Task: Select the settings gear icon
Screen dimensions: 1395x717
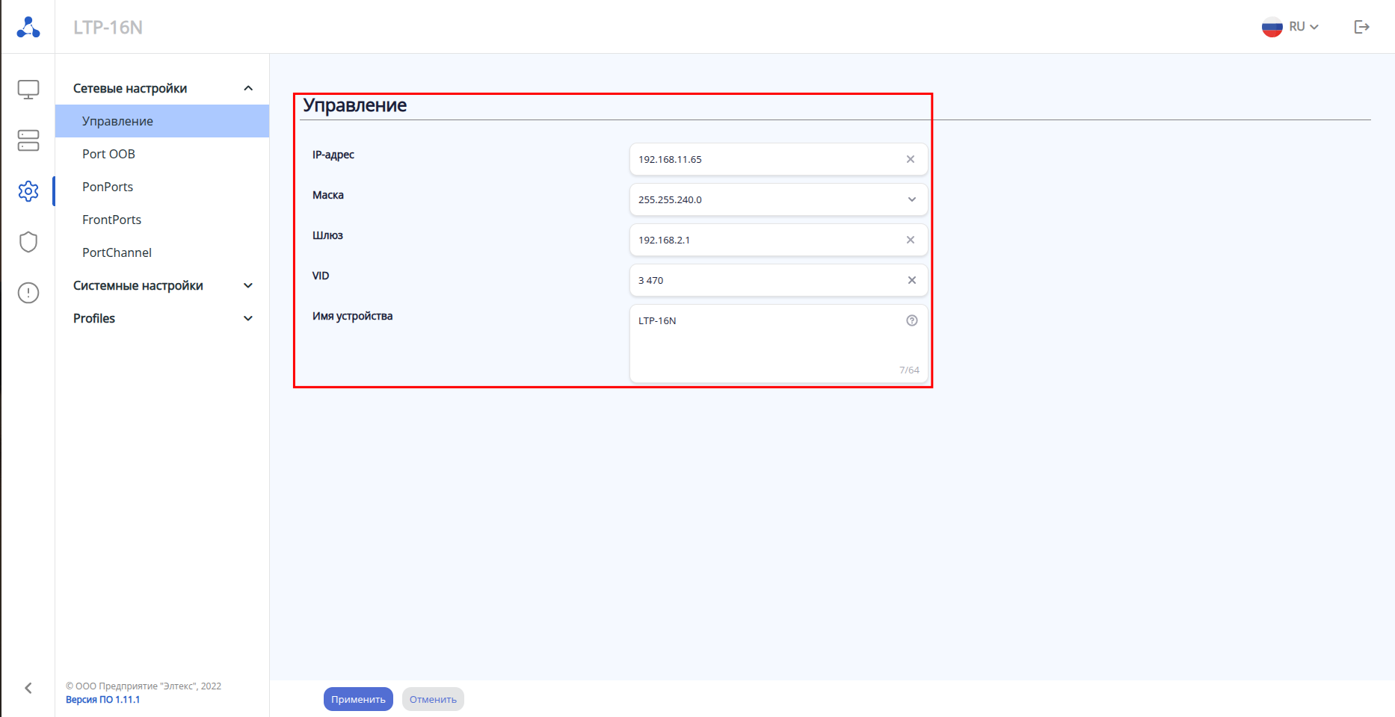Action: point(28,191)
